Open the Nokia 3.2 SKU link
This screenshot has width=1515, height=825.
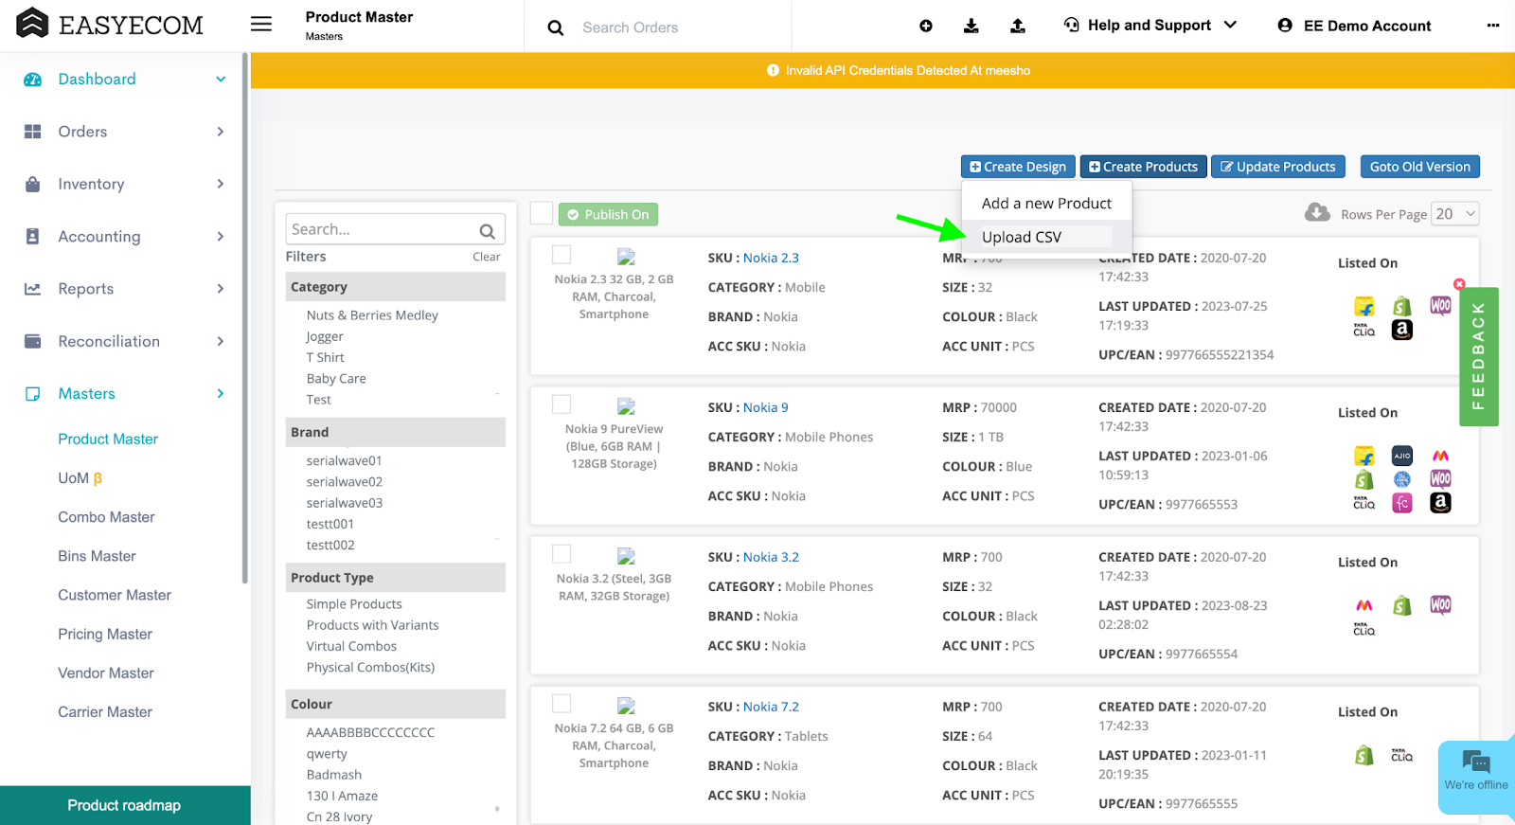[771, 558]
